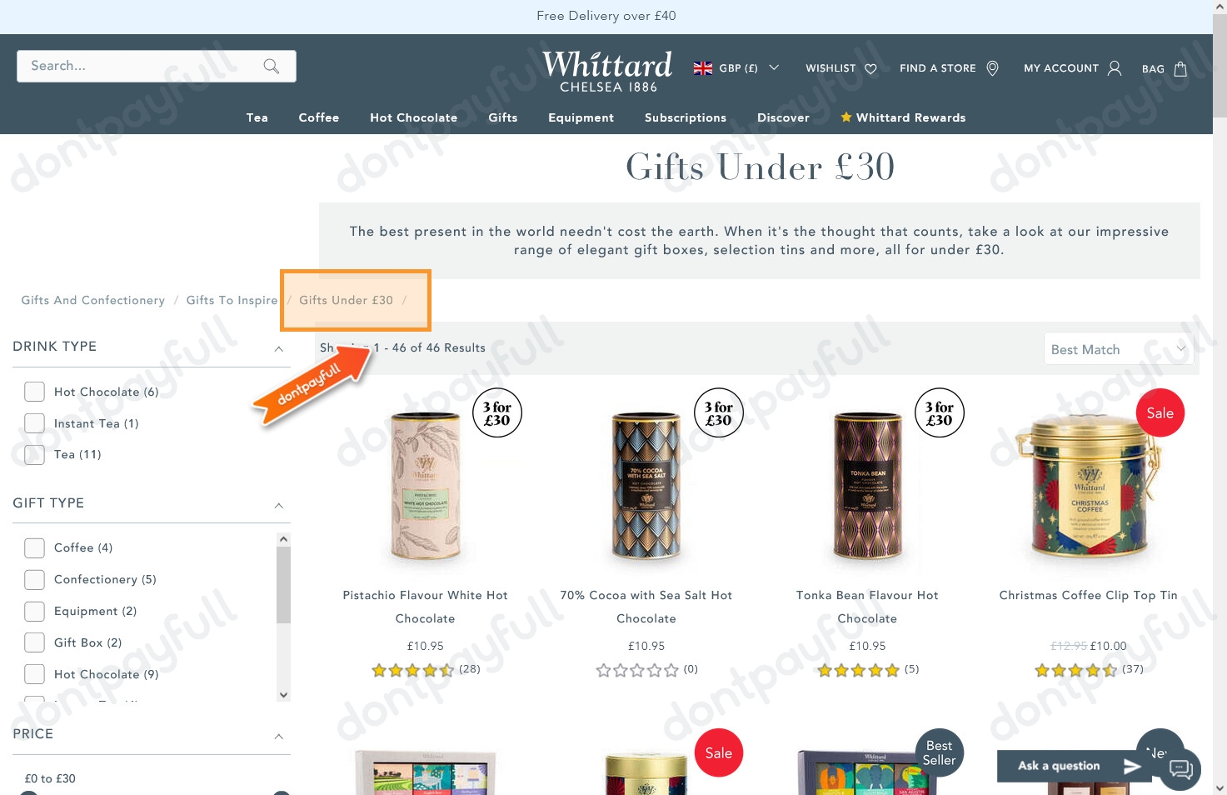Open the Subscriptions menu item
Screen dimensions: 1227x795
686,117
